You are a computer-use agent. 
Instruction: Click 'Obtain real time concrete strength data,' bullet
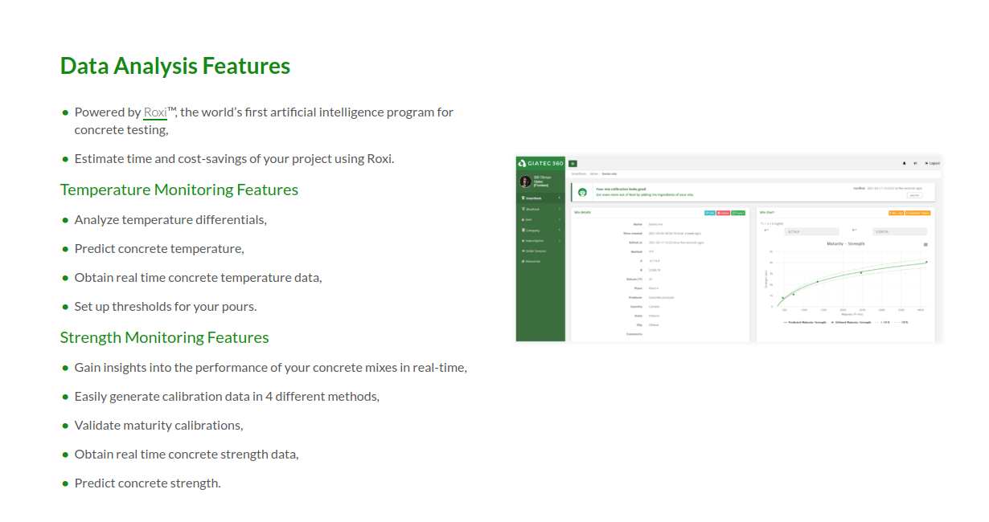[187, 455]
